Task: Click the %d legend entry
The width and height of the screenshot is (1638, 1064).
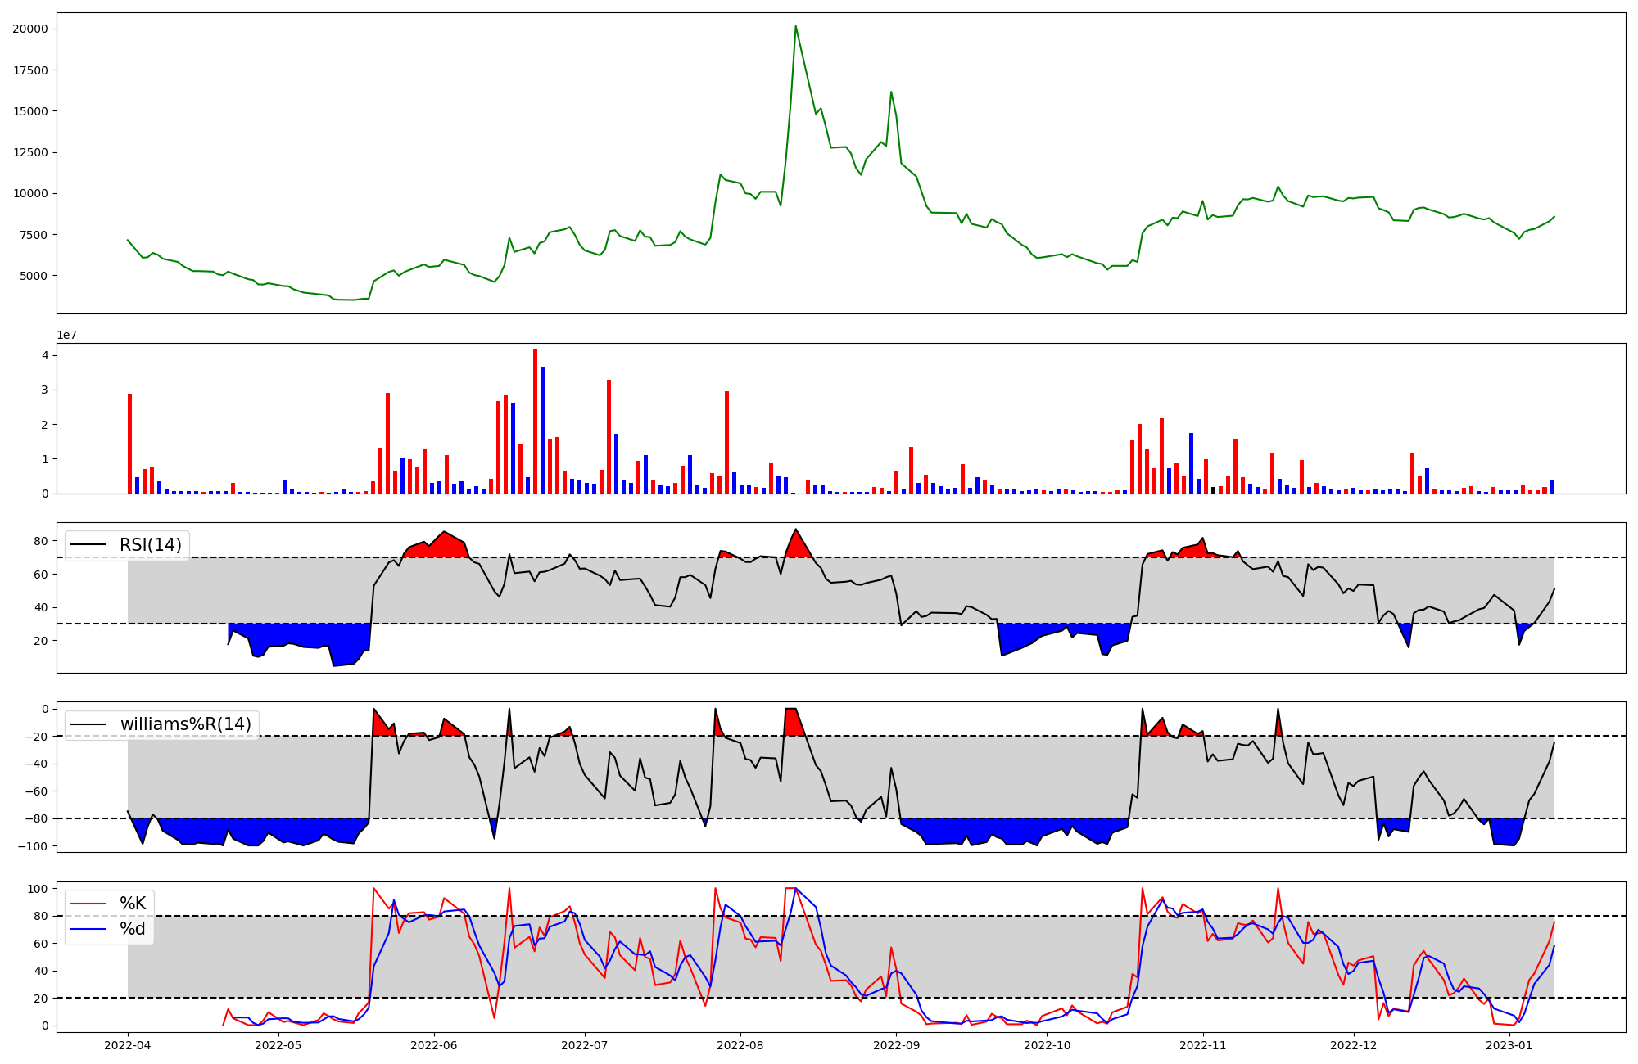Action: pos(133,929)
